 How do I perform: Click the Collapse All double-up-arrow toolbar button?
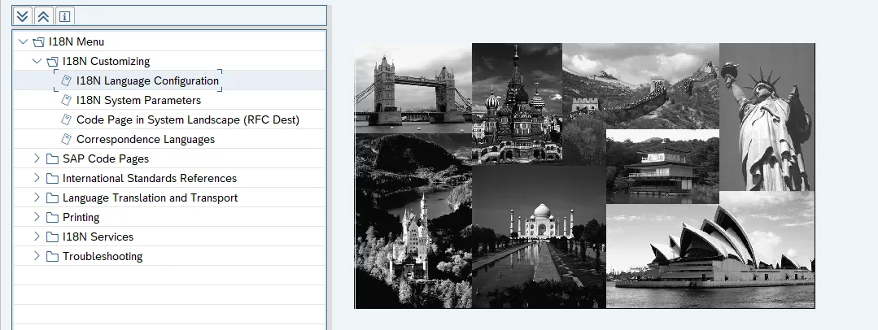pos(43,16)
